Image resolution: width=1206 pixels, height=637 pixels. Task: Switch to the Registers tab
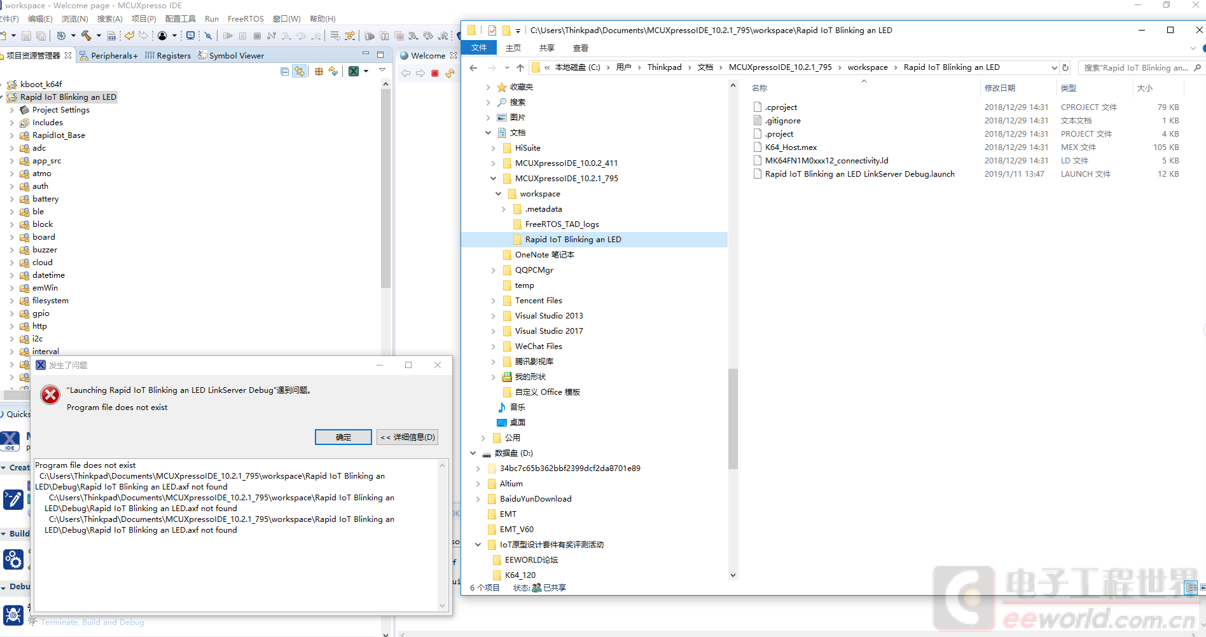168,56
